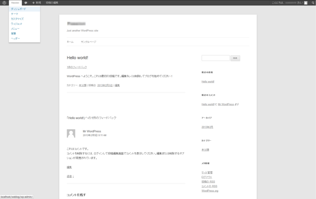
Task: Open the 投稿の RSS feed link
Action: (x=208, y=182)
